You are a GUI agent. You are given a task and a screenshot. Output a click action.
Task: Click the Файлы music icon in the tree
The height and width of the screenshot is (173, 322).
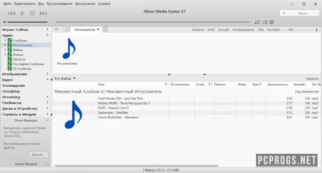pyautogui.click(x=9, y=50)
